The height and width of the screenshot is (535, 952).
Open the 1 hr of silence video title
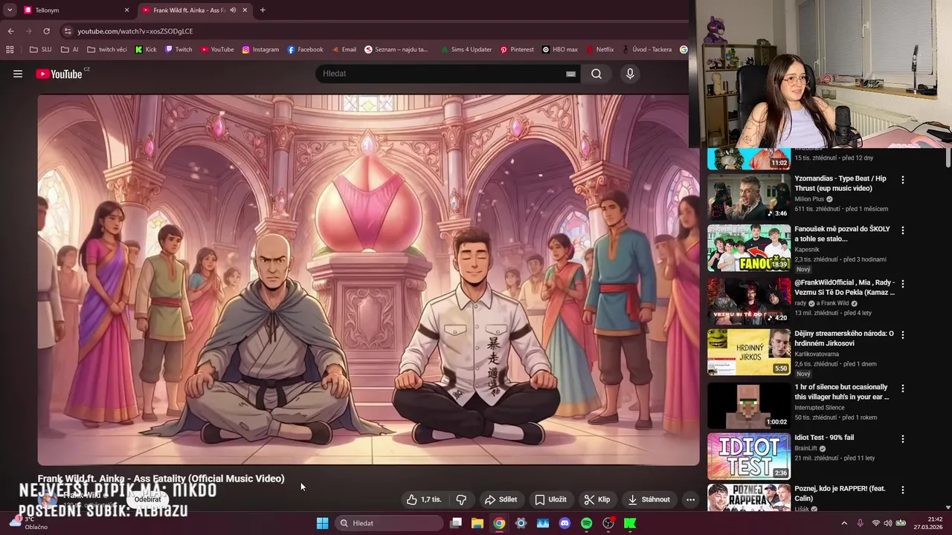tap(841, 392)
